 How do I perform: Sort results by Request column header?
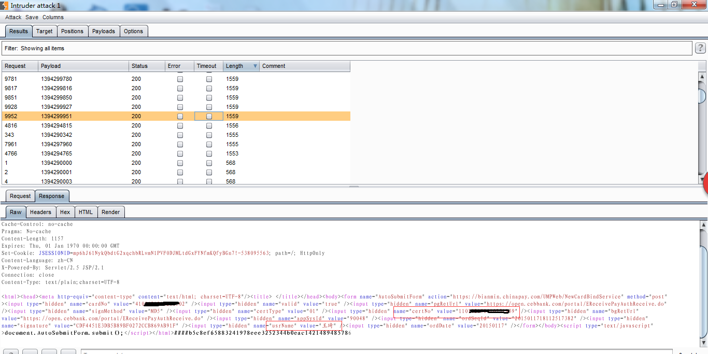(20, 66)
